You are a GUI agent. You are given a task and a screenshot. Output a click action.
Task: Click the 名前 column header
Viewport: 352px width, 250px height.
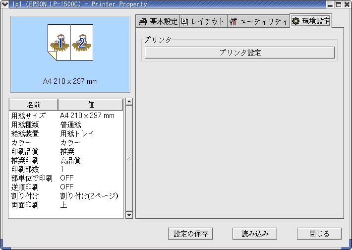pos(34,105)
